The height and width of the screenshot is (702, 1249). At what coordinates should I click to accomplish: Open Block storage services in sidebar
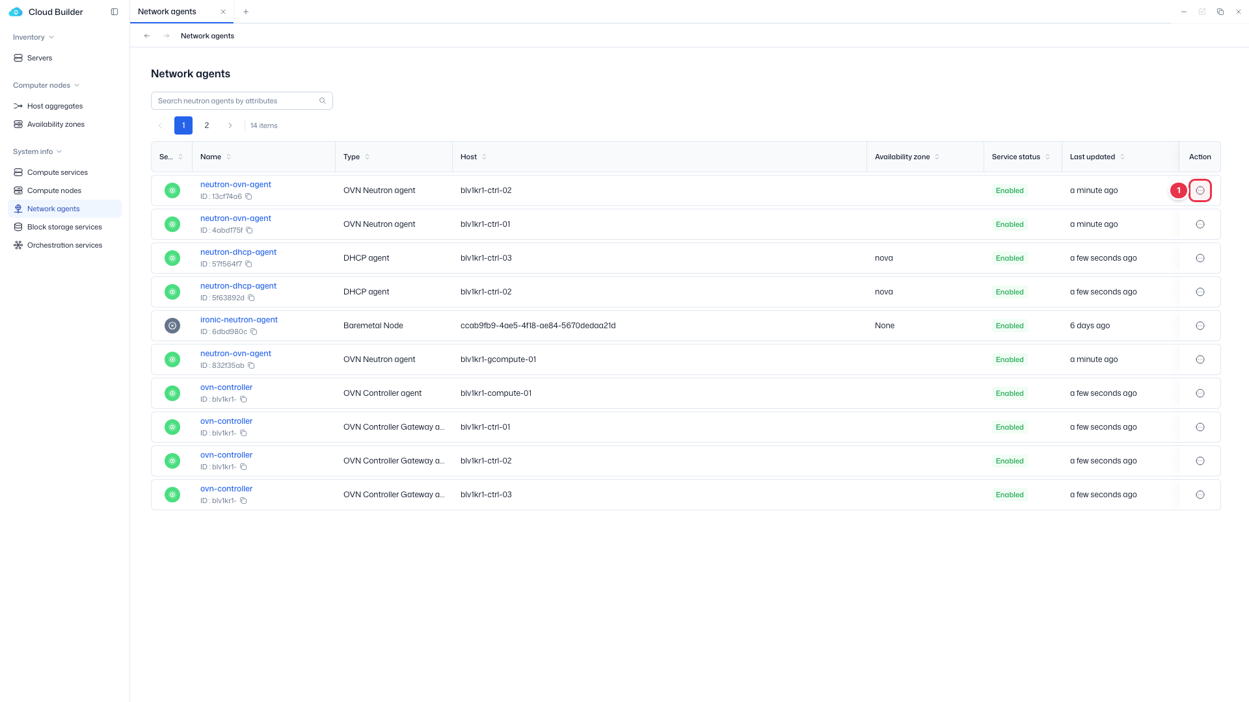(64, 227)
